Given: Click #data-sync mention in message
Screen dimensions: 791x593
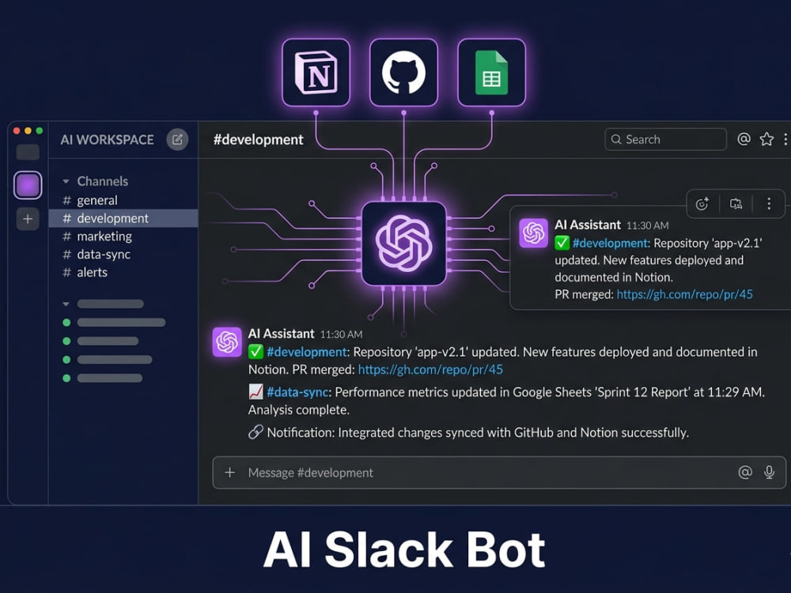Looking at the screenshot, I should (297, 392).
